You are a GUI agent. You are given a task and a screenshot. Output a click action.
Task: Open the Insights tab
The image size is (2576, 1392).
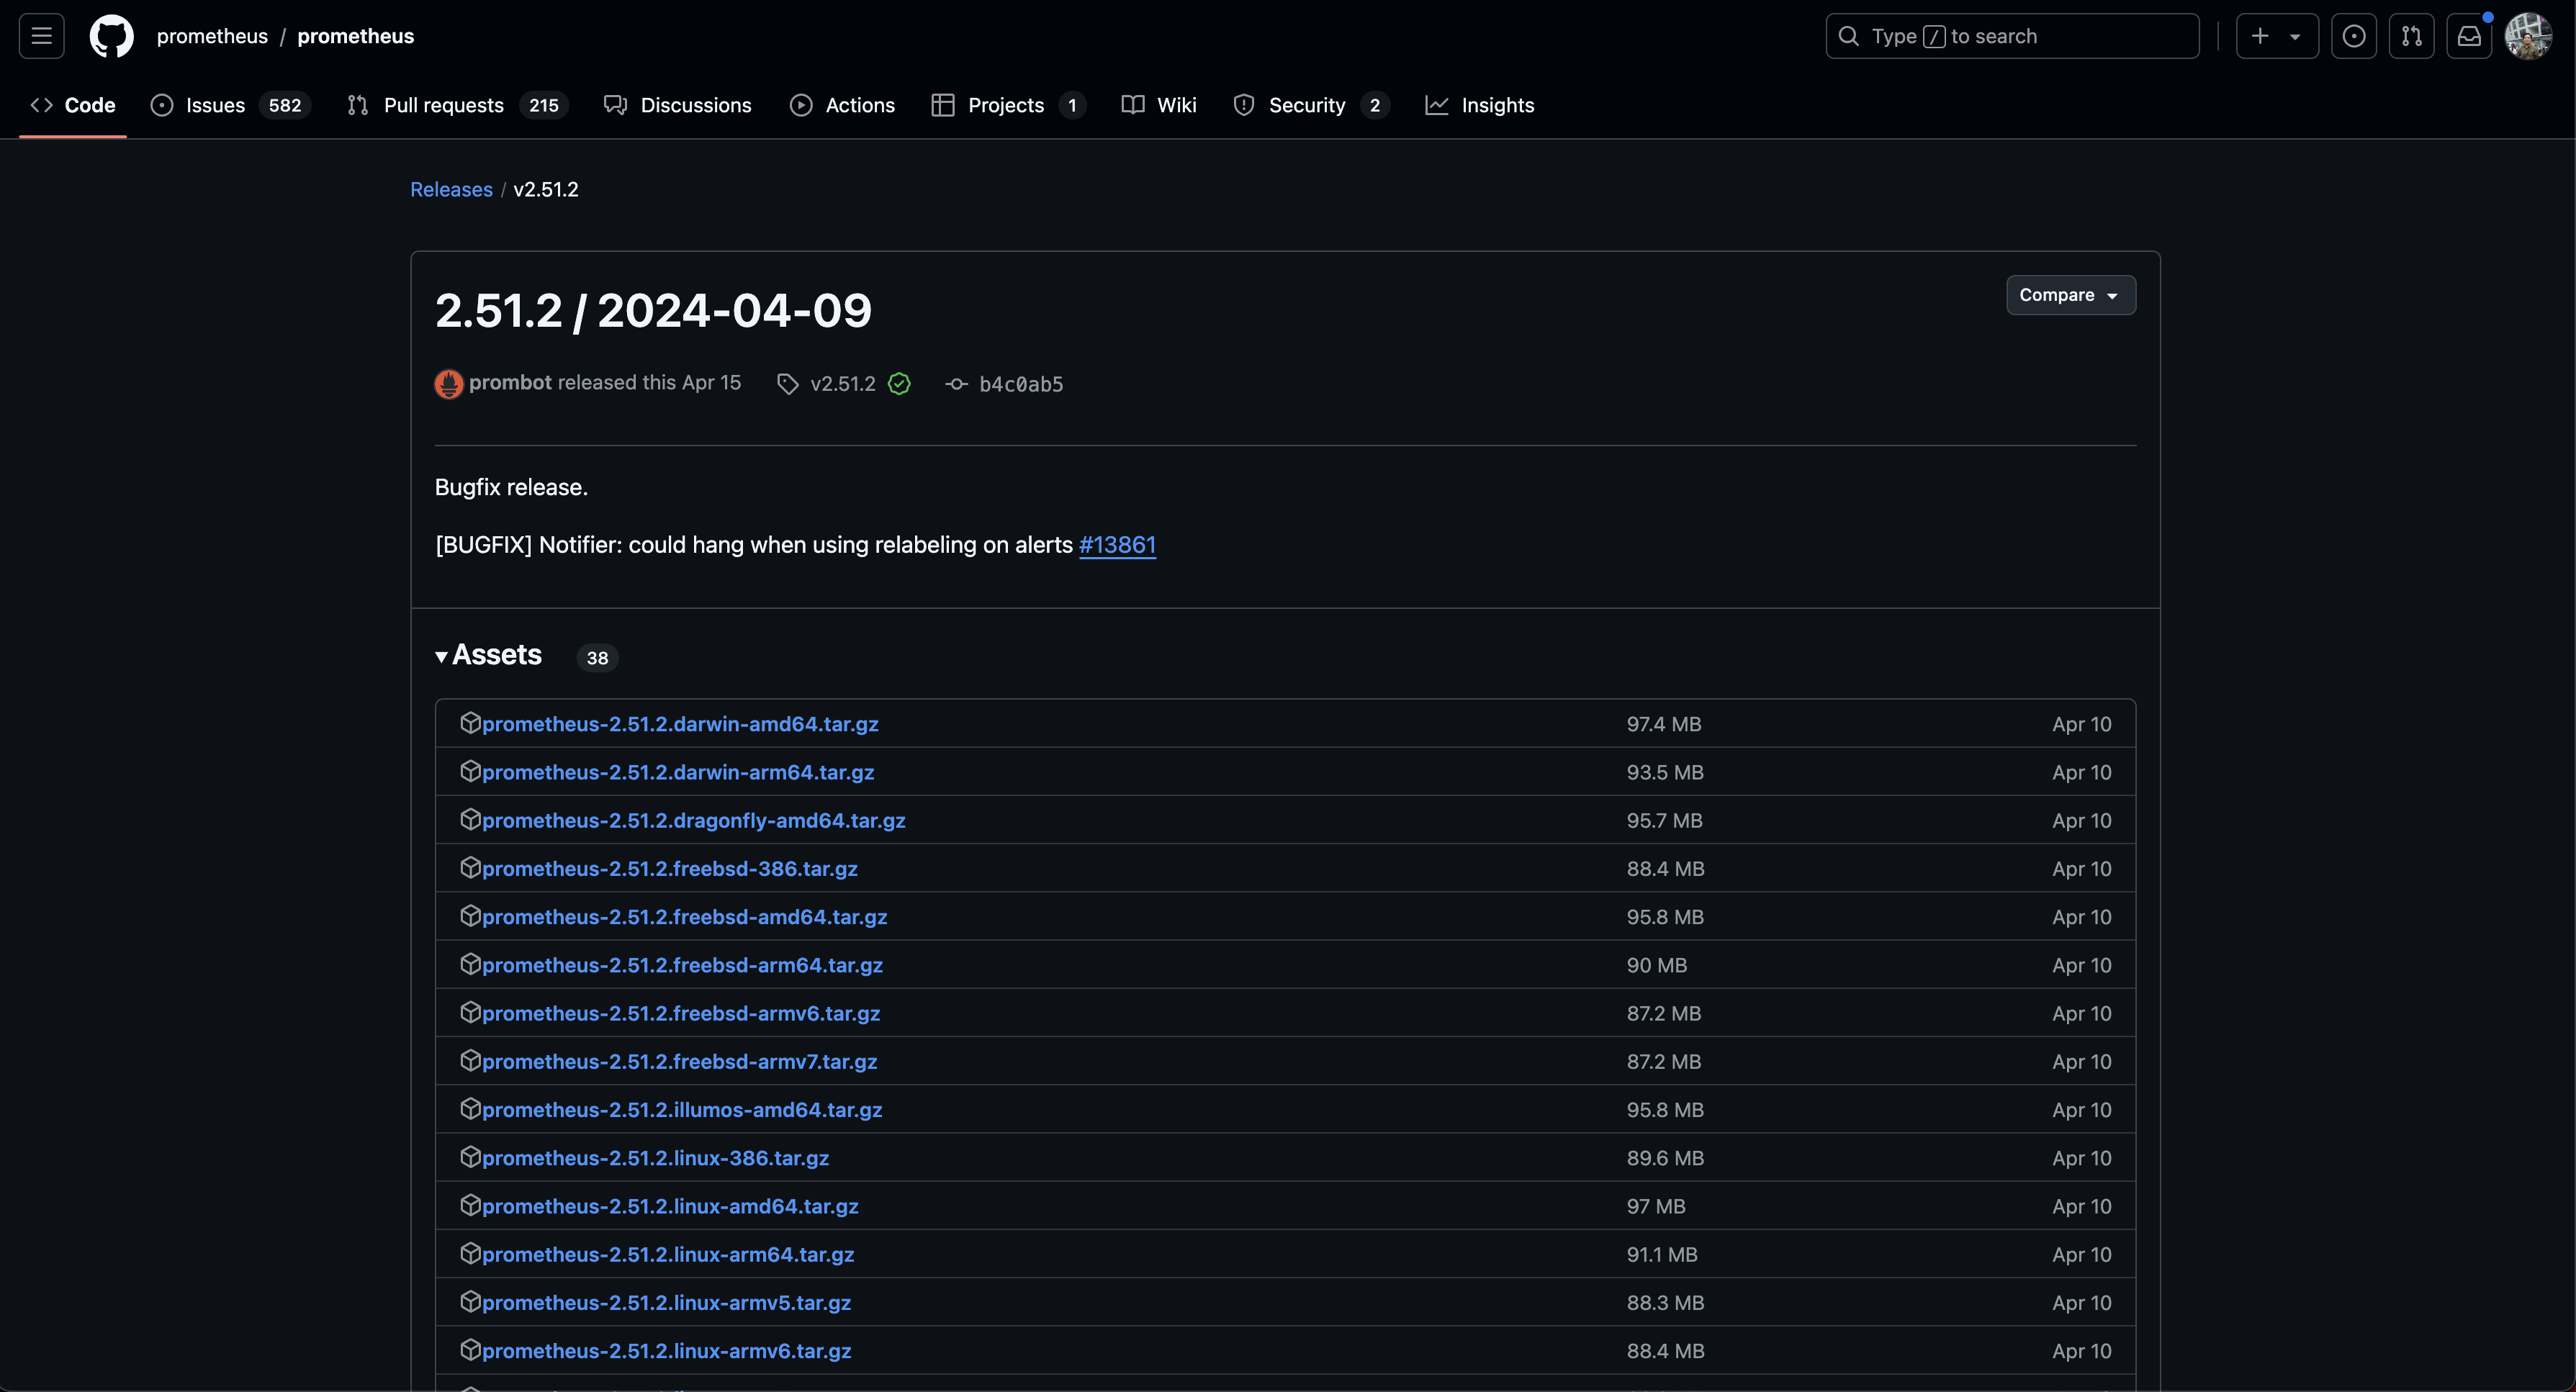tap(1480, 105)
